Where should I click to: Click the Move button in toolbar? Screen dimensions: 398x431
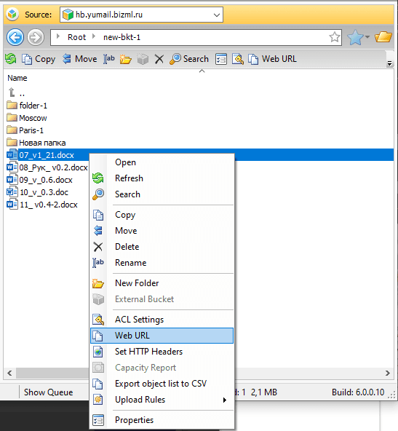coord(79,59)
